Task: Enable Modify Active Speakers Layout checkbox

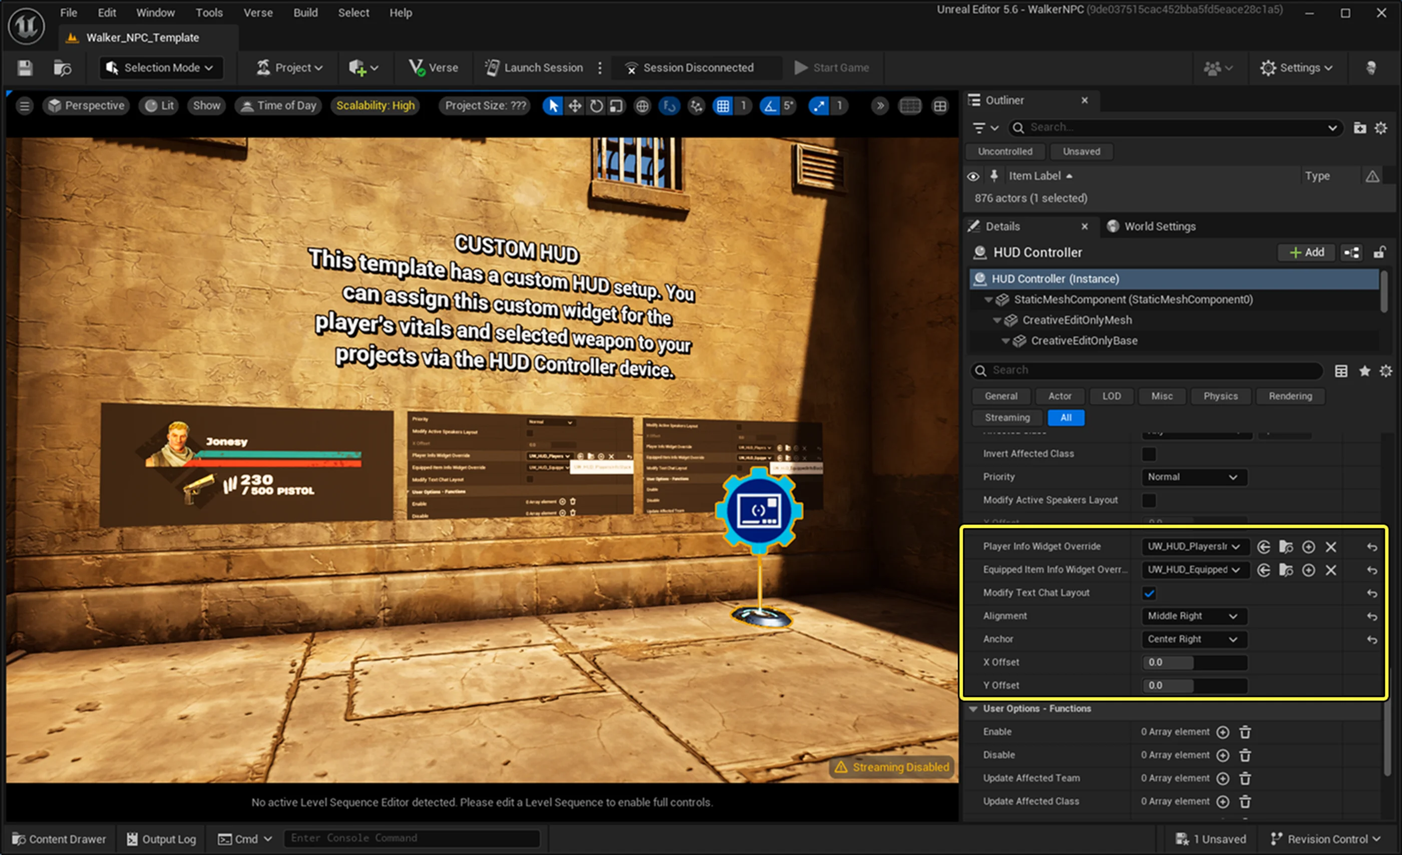Action: click(x=1149, y=500)
